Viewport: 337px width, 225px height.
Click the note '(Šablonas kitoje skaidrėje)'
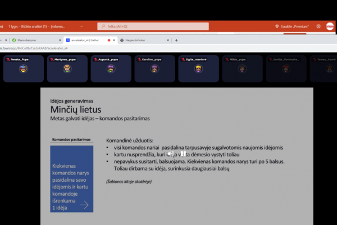point(129,182)
